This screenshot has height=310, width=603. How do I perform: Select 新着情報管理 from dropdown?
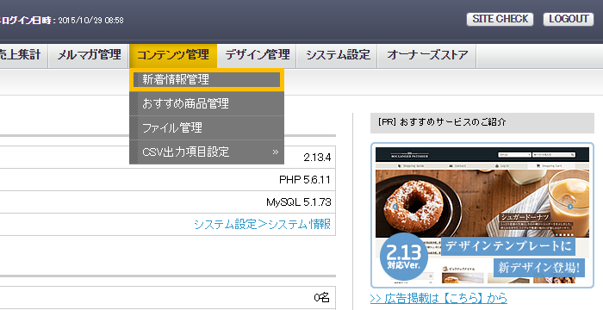pos(207,79)
